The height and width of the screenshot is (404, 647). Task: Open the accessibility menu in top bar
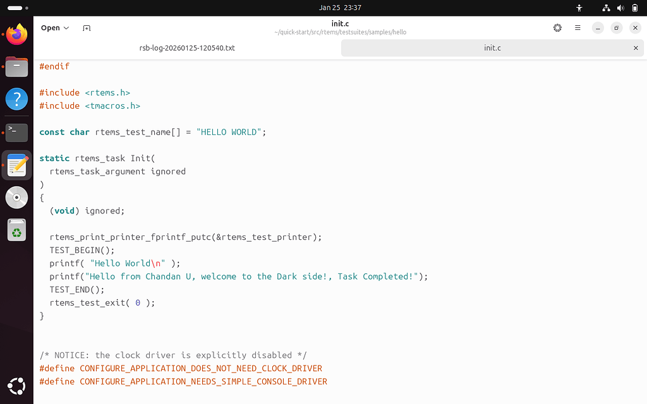click(579, 8)
